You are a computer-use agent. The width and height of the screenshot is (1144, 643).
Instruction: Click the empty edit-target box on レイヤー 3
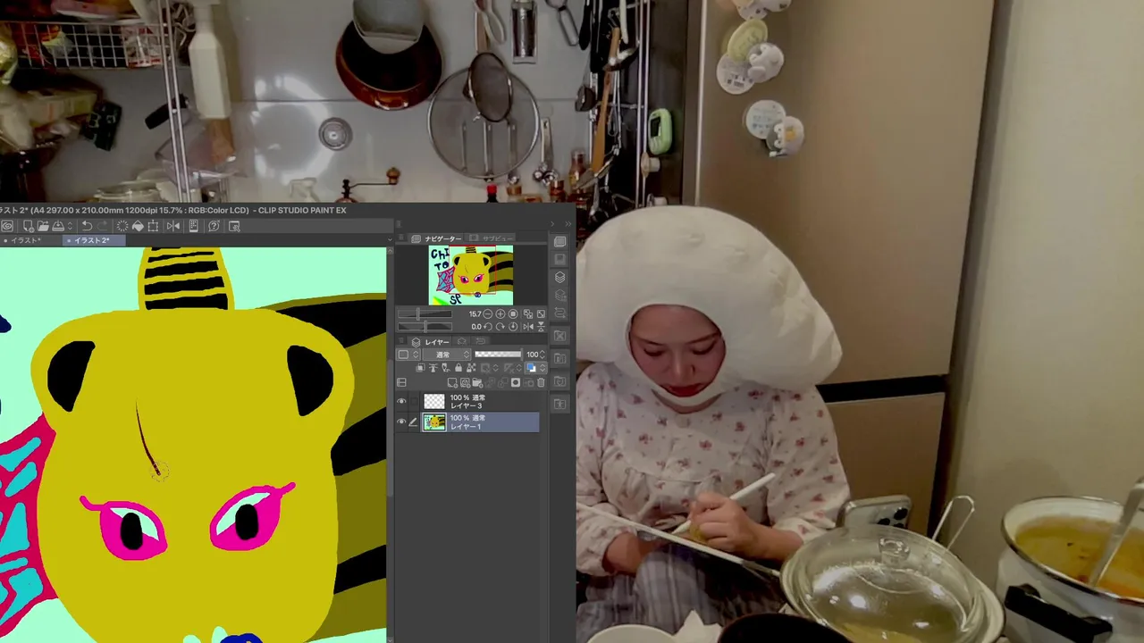414,402
